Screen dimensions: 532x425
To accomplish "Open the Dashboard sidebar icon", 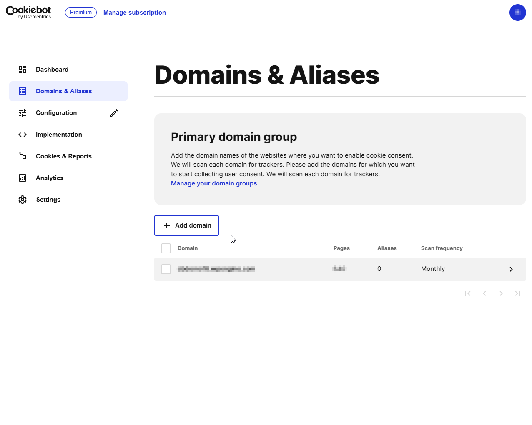I will click(22, 70).
